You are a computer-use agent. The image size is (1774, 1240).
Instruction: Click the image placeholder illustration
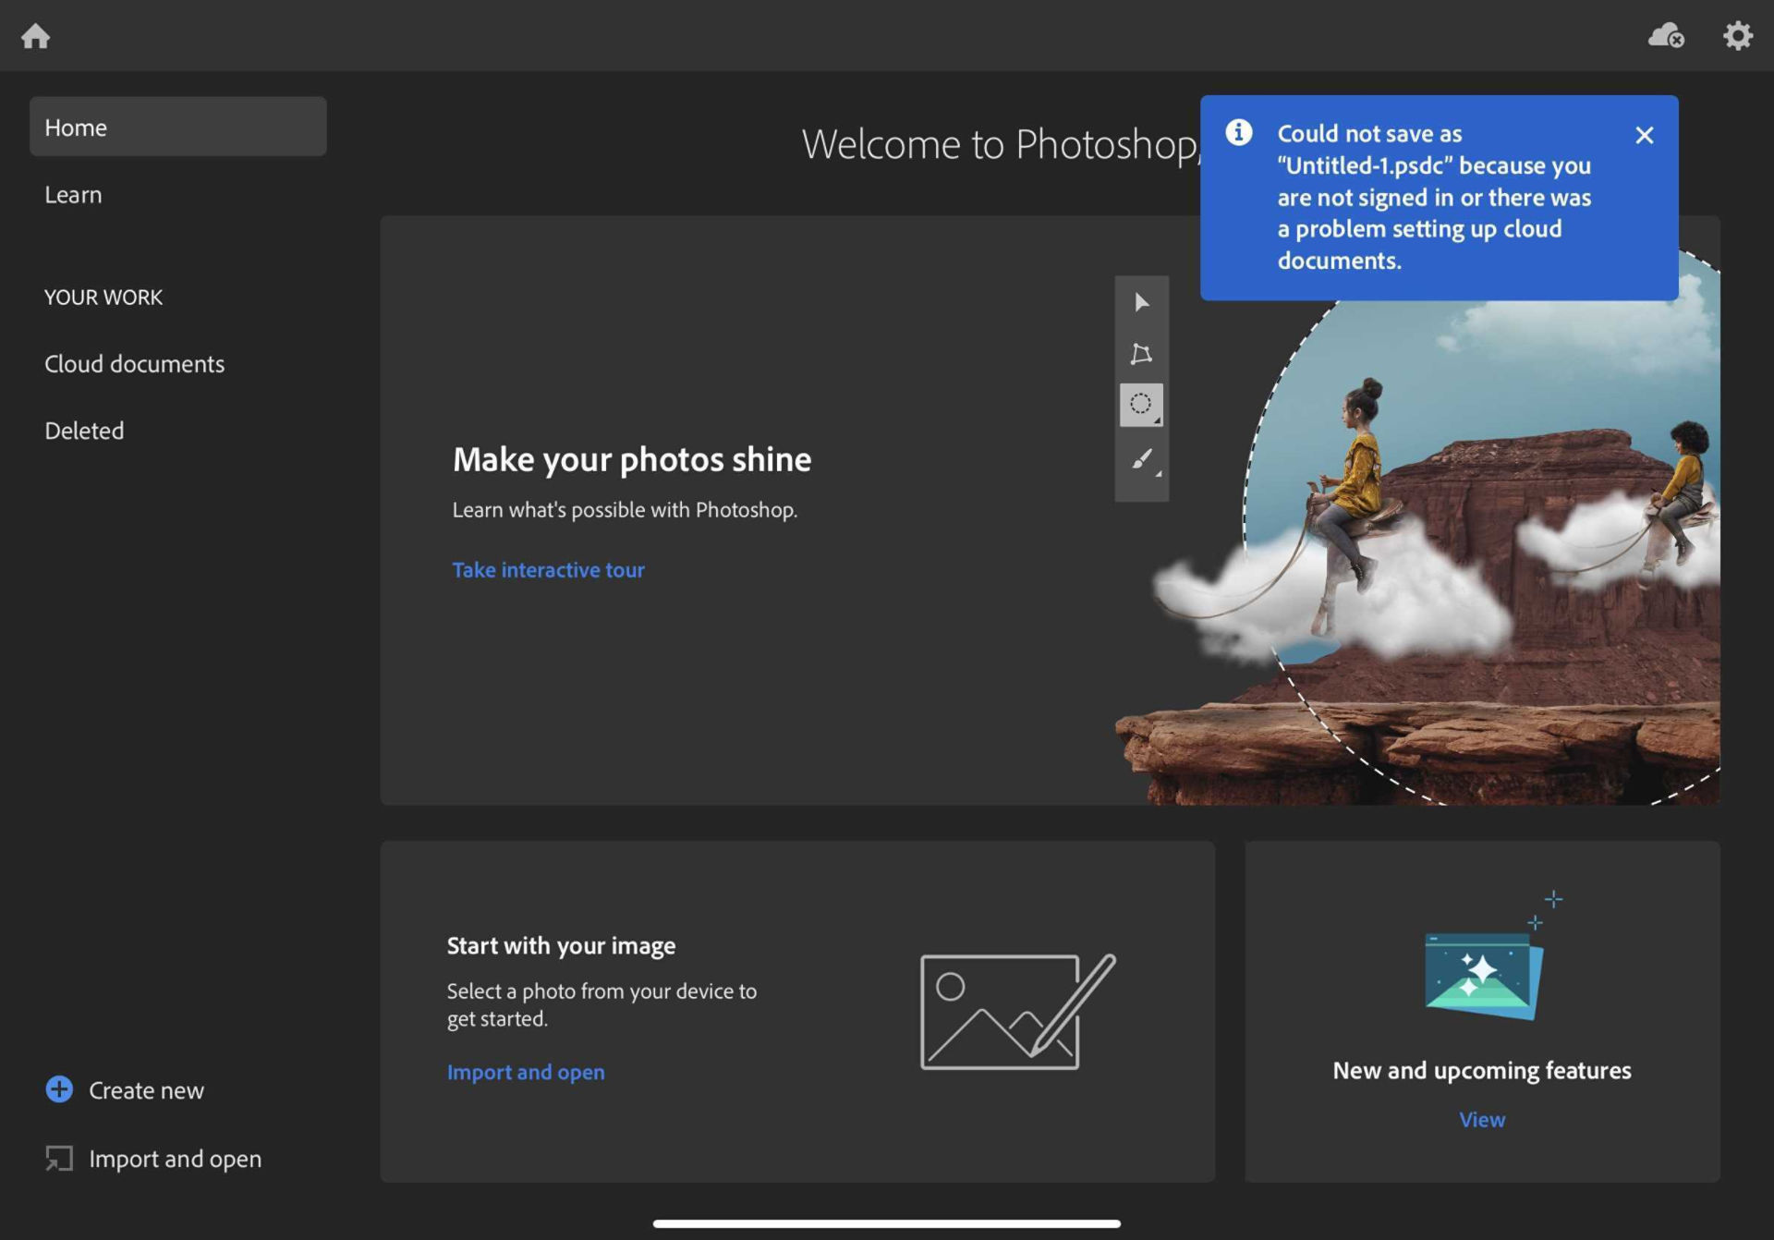(1016, 1012)
